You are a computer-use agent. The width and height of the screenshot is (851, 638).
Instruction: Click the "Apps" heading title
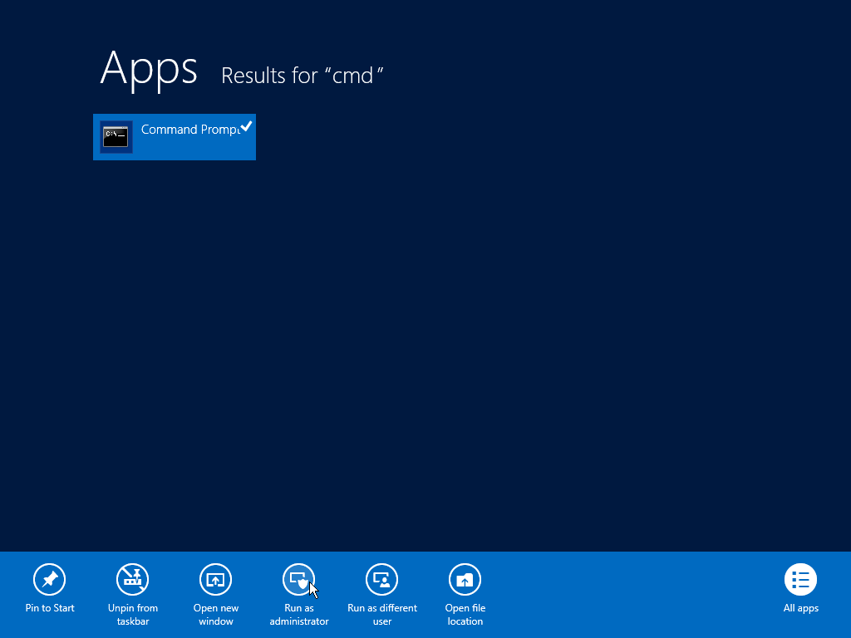pyautogui.click(x=149, y=68)
